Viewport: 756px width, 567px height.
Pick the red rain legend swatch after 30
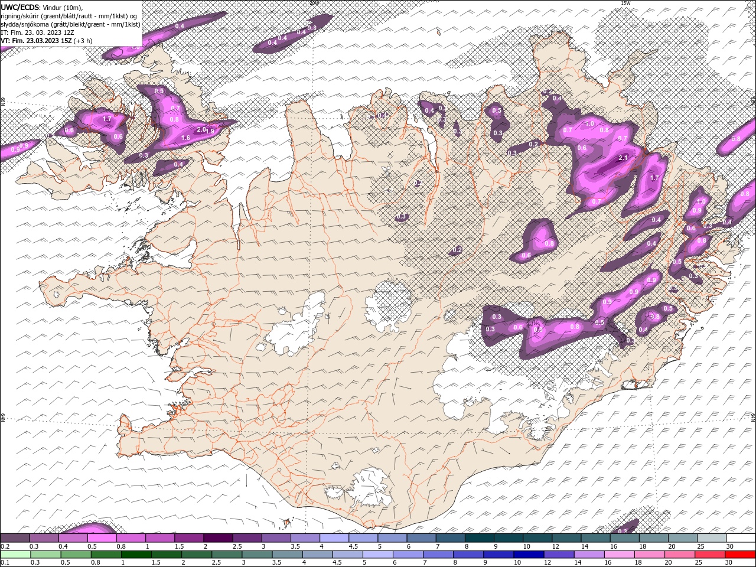(739, 555)
